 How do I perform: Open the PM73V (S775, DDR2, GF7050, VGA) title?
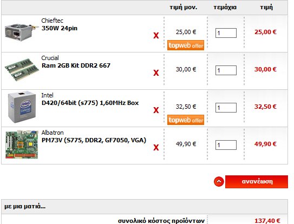coord(94,140)
